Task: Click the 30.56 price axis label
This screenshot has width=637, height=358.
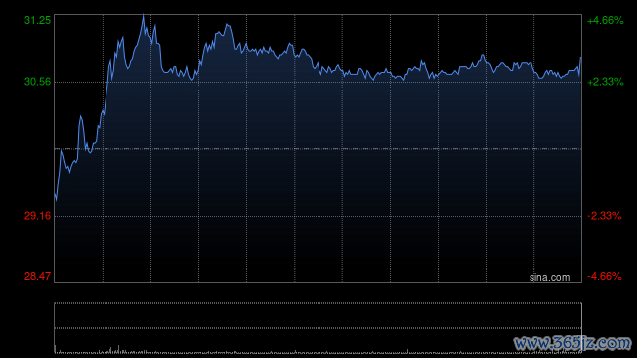Action: (38, 82)
